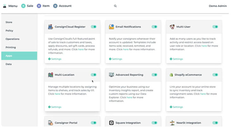
Task: Click the search magnifier icon
Action: pyautogui.click(x=115, y=6)
